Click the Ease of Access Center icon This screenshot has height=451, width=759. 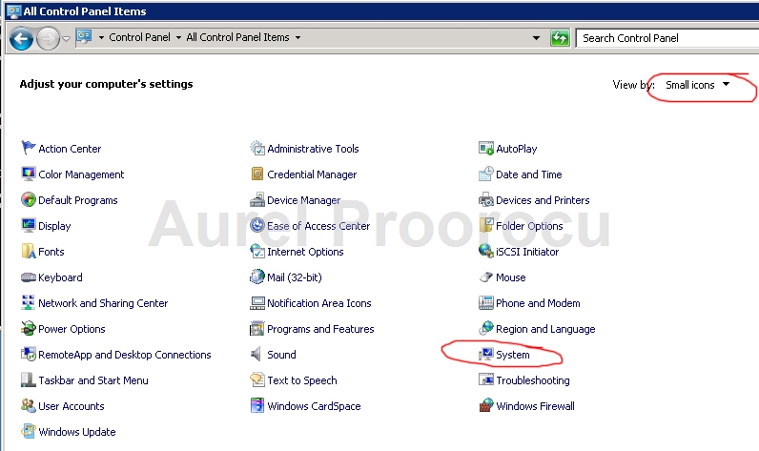tap(257, 225)
